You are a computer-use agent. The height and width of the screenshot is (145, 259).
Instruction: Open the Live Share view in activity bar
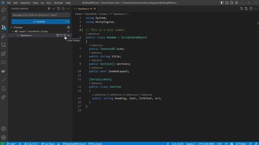click(4, 97)
